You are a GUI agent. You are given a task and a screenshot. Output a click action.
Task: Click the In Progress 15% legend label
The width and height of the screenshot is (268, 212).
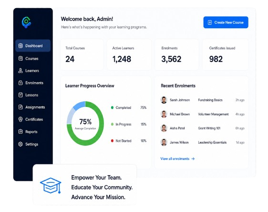pyautogui.click(x=129, y=124)
